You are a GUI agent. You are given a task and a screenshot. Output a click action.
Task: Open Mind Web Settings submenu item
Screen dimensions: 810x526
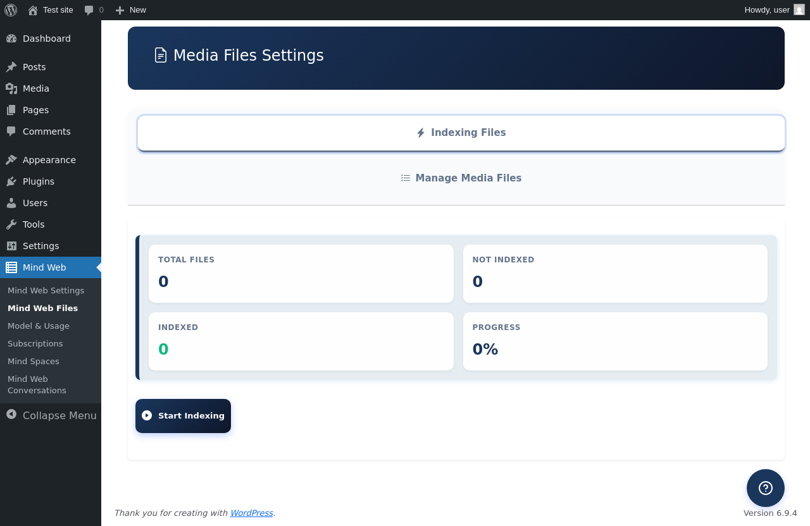[x=46, y=291]
